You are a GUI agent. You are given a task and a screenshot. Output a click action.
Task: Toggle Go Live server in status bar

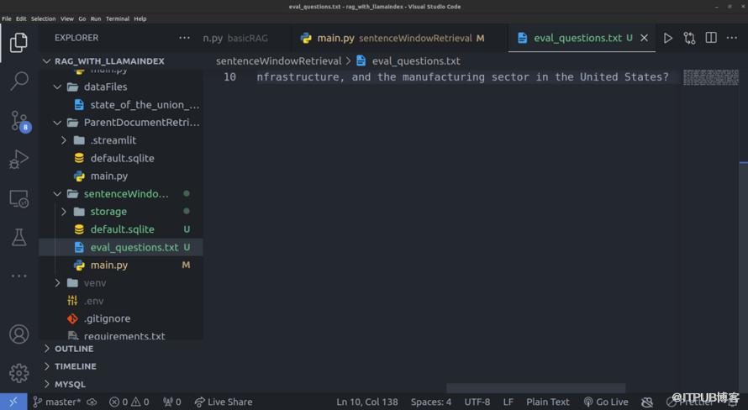[x=606, y=402]
